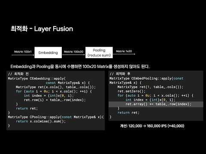Select the "MatrixType ret(x.cols(), table_.cols());" line
The width and height of the screenshot is (206, 154).
pyautogui.click(x=56, y=87)
